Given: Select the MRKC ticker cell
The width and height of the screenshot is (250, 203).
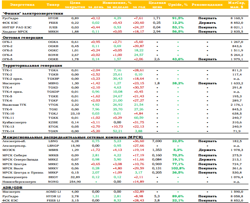Looking at the screenshot, I should click(53, 164).
